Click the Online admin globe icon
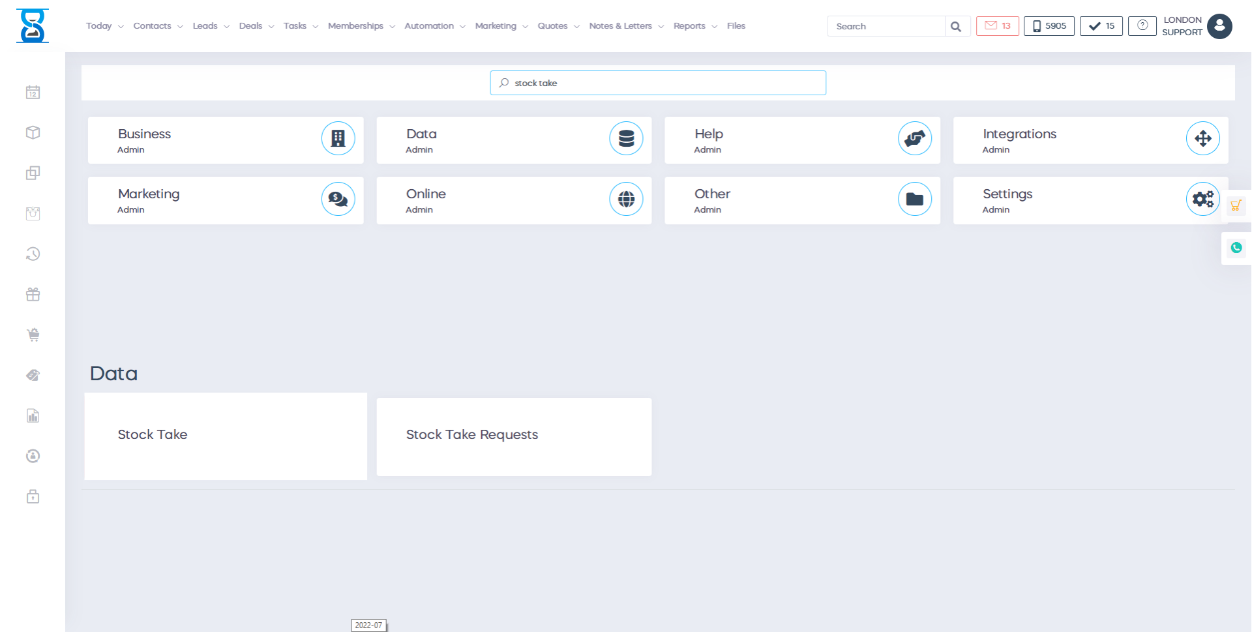Screen dimensions: 1252x632 coord(626,199)
